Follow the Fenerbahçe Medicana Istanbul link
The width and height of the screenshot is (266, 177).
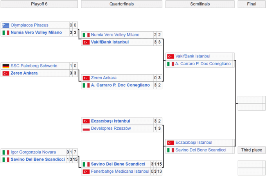120,172
